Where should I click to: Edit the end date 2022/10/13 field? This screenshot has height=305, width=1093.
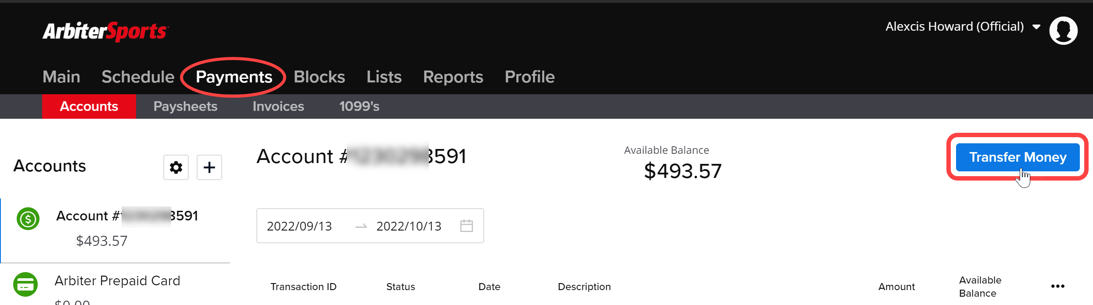409,226
